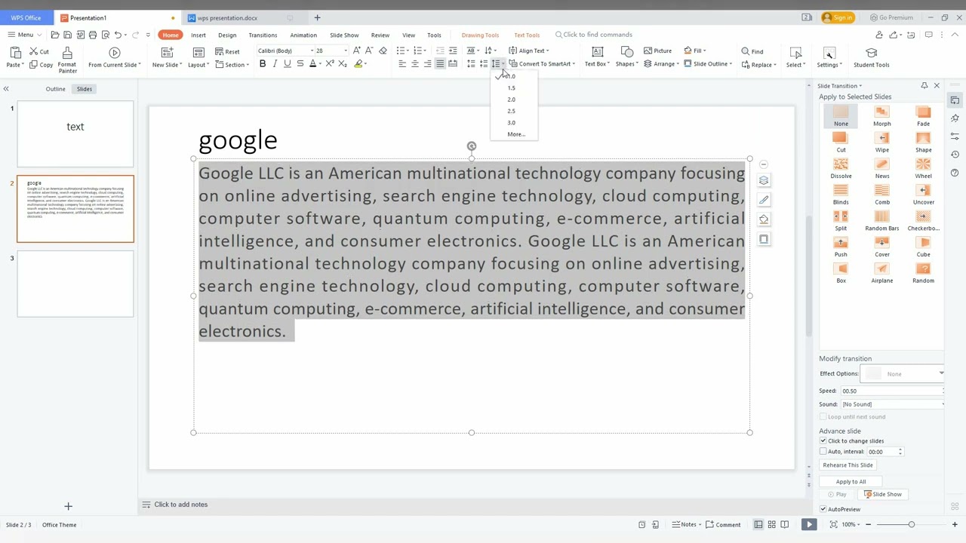Cut the selected text
This screenshot has width=966, height=543.
tap(39, 51)
